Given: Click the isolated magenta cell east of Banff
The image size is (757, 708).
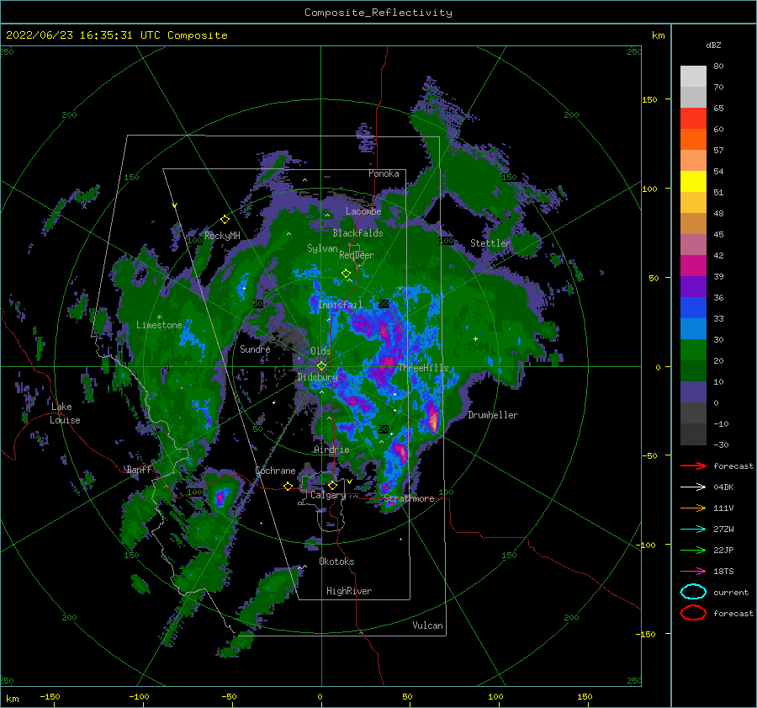Looking at the screenshot, I should 220,497.
